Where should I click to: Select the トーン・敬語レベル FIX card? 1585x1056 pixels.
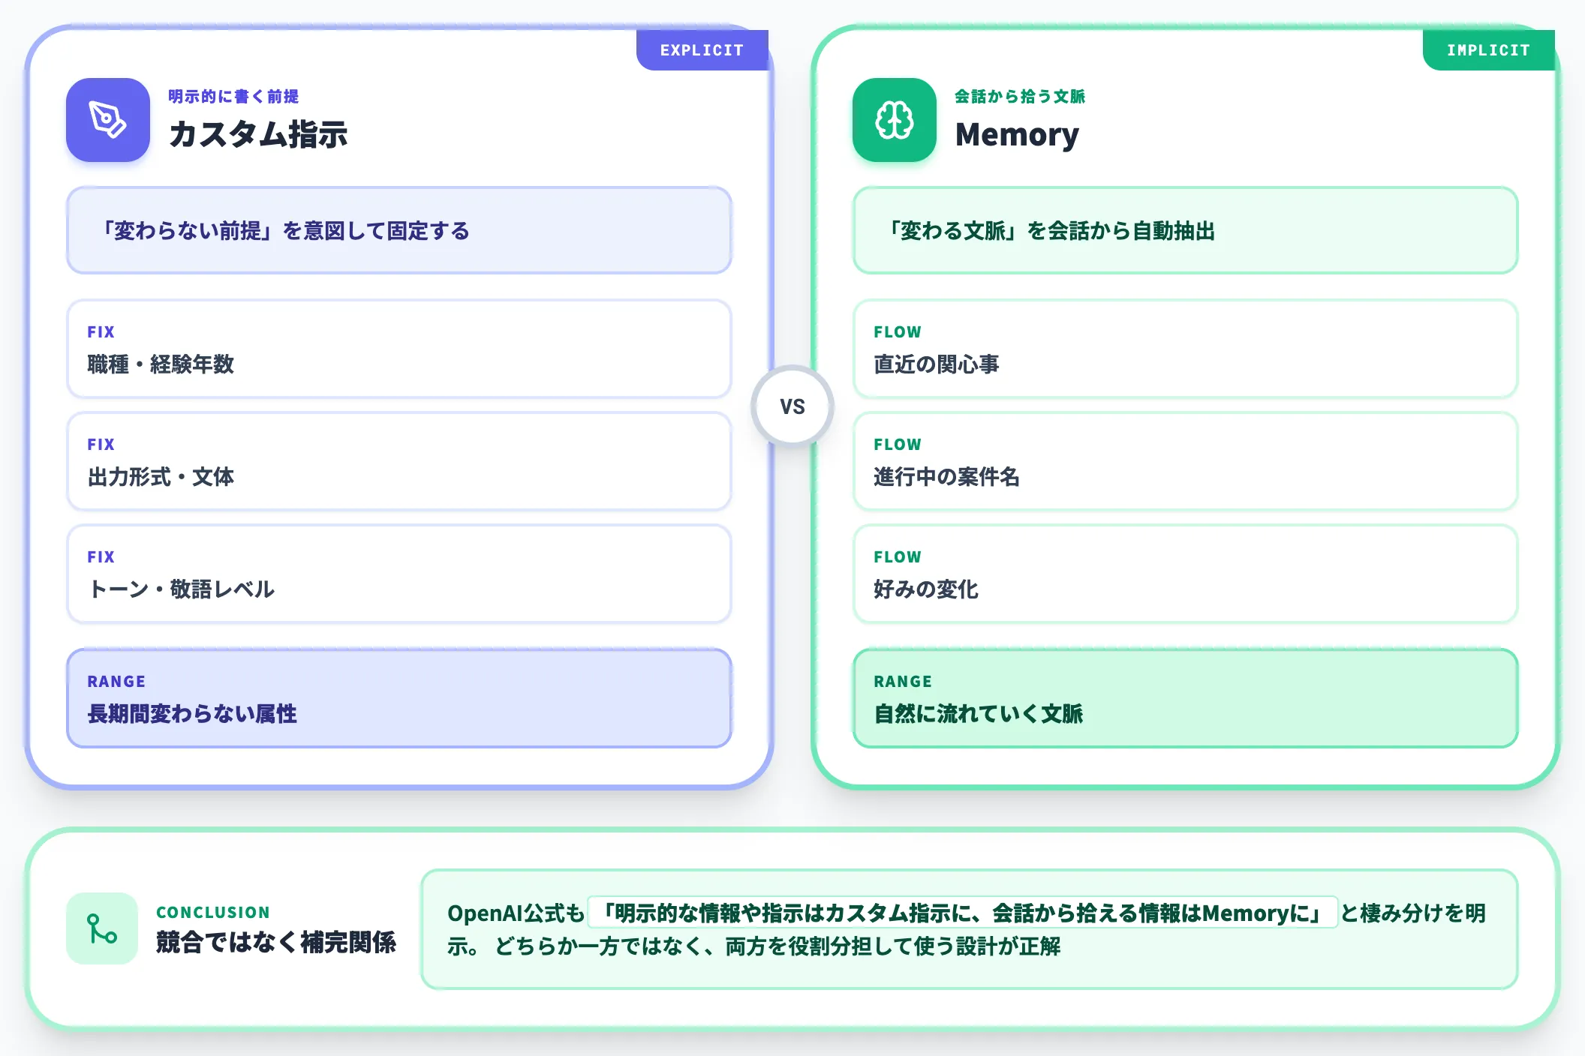click(399, 574)
